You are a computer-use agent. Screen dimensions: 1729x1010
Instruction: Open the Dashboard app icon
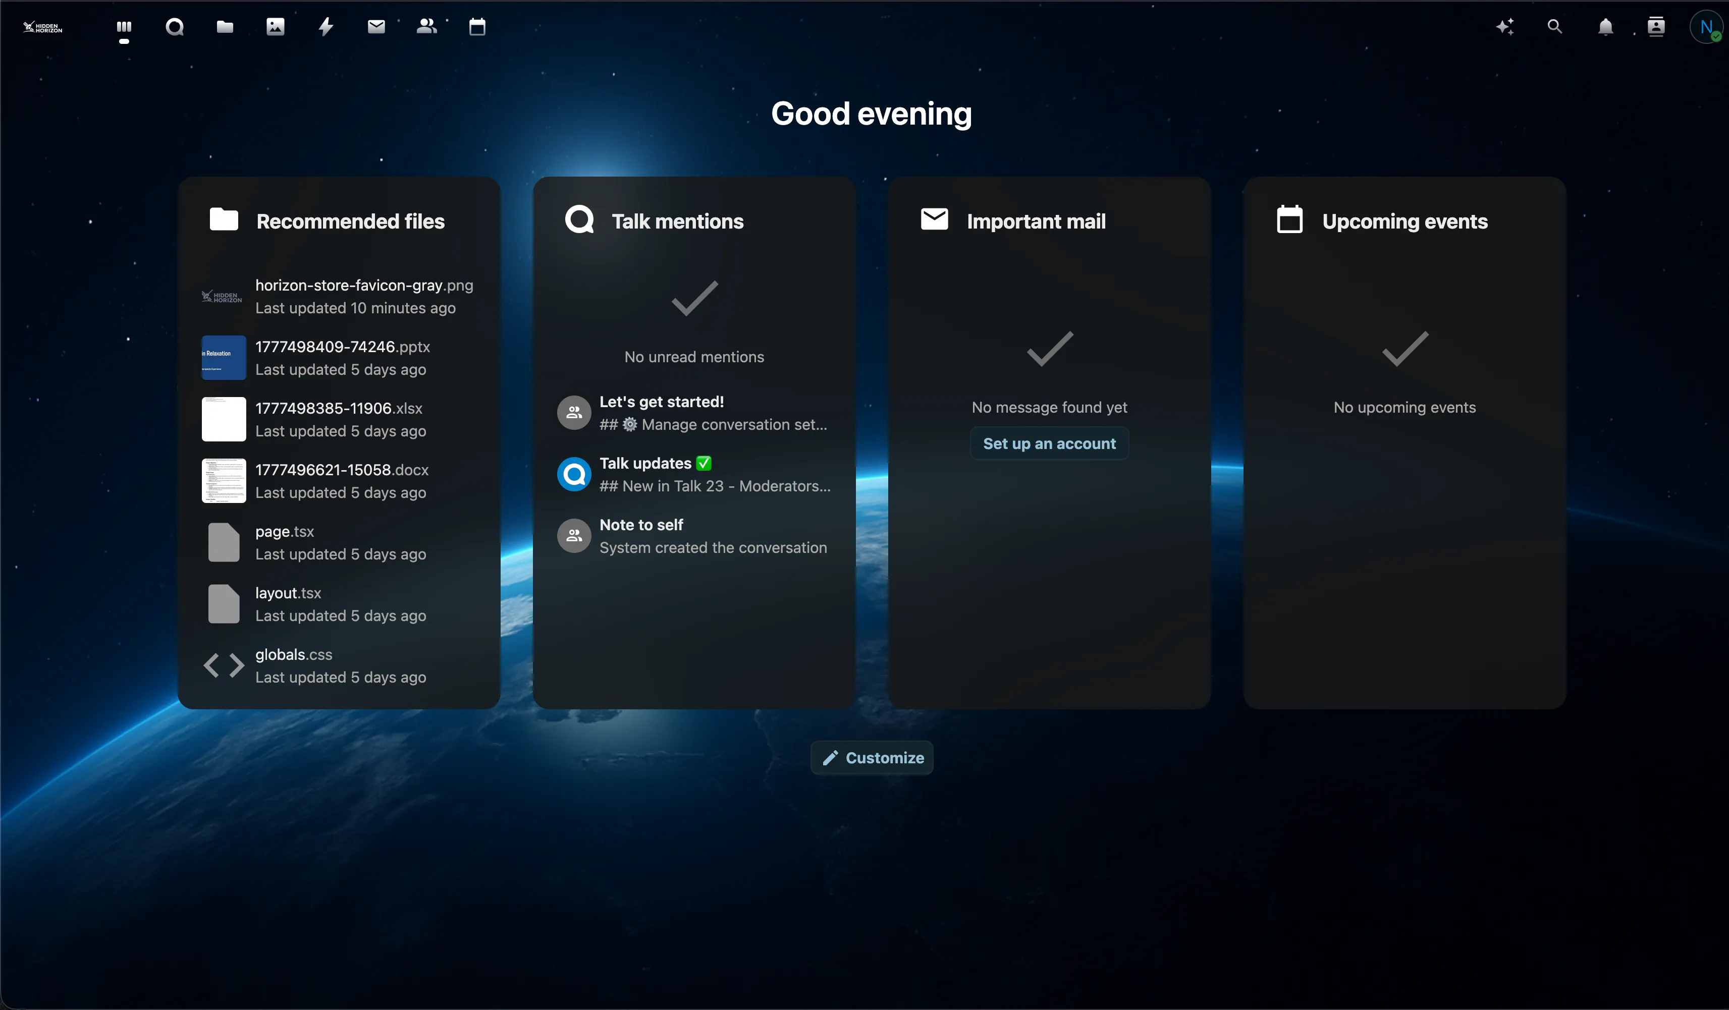click(124, 27)
